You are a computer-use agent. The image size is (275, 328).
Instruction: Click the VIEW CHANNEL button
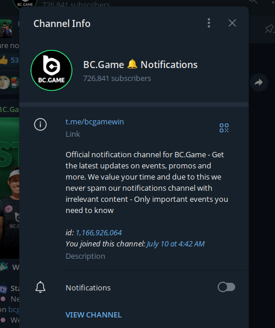[94, 315]
